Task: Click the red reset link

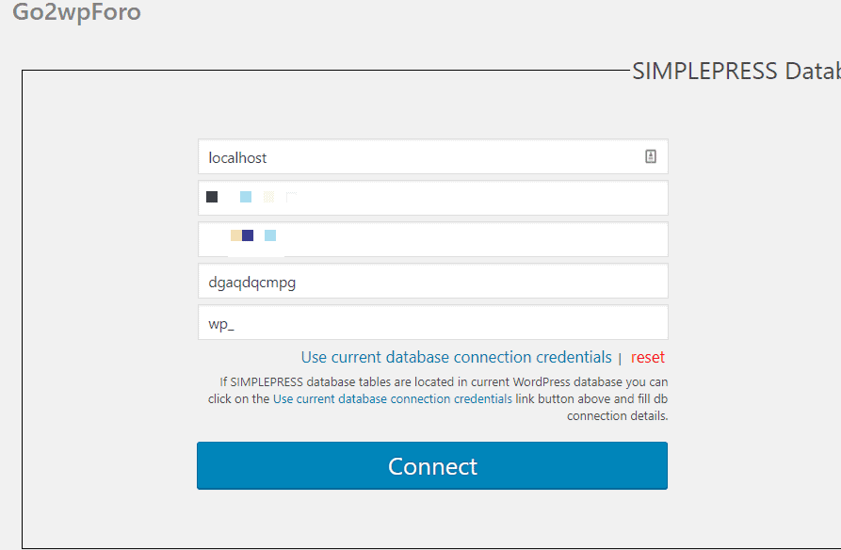Action: (x=647, y=357)
